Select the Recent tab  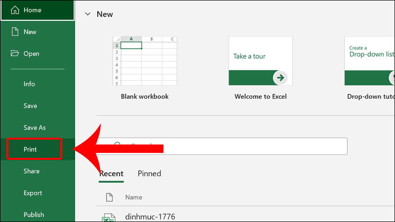(x=111, y=174)
